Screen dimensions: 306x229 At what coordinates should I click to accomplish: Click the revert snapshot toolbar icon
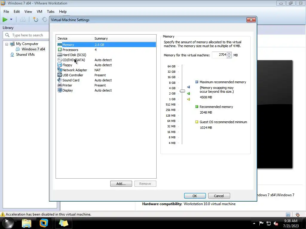(x=45, y=19)
